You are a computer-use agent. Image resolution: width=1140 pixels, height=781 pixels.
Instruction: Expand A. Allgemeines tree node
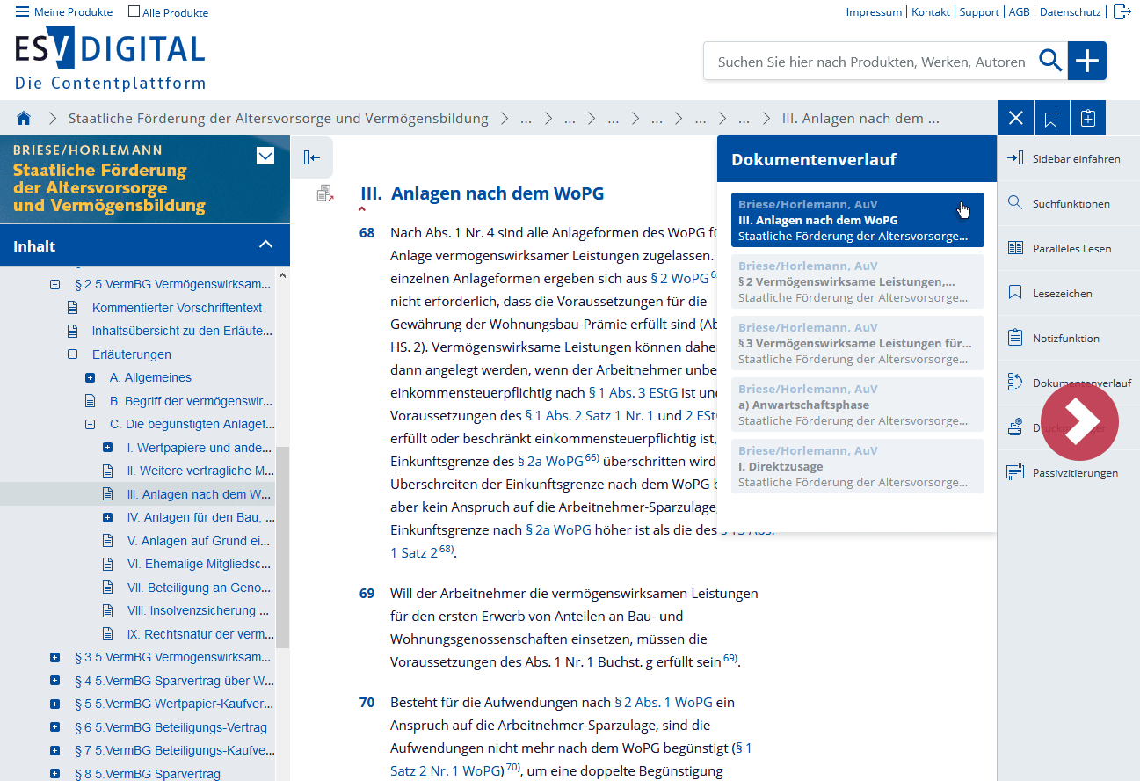click(90, 378)
